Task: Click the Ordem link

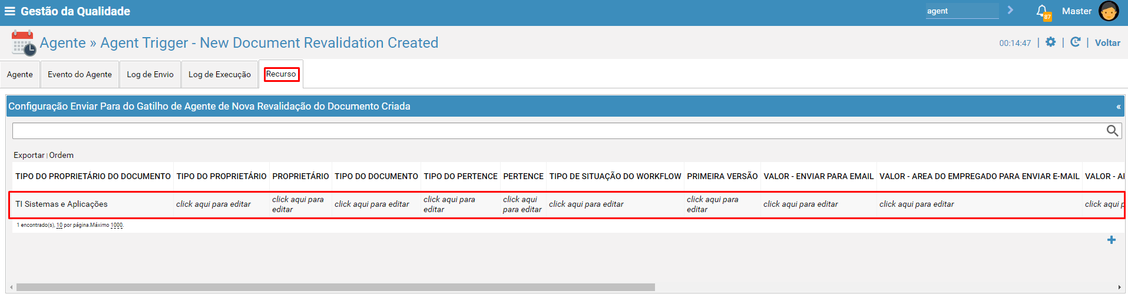Action: (61, 155)
